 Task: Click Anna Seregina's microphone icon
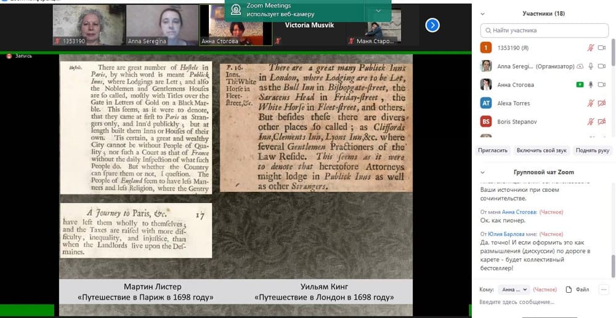(x=591, y=66)
